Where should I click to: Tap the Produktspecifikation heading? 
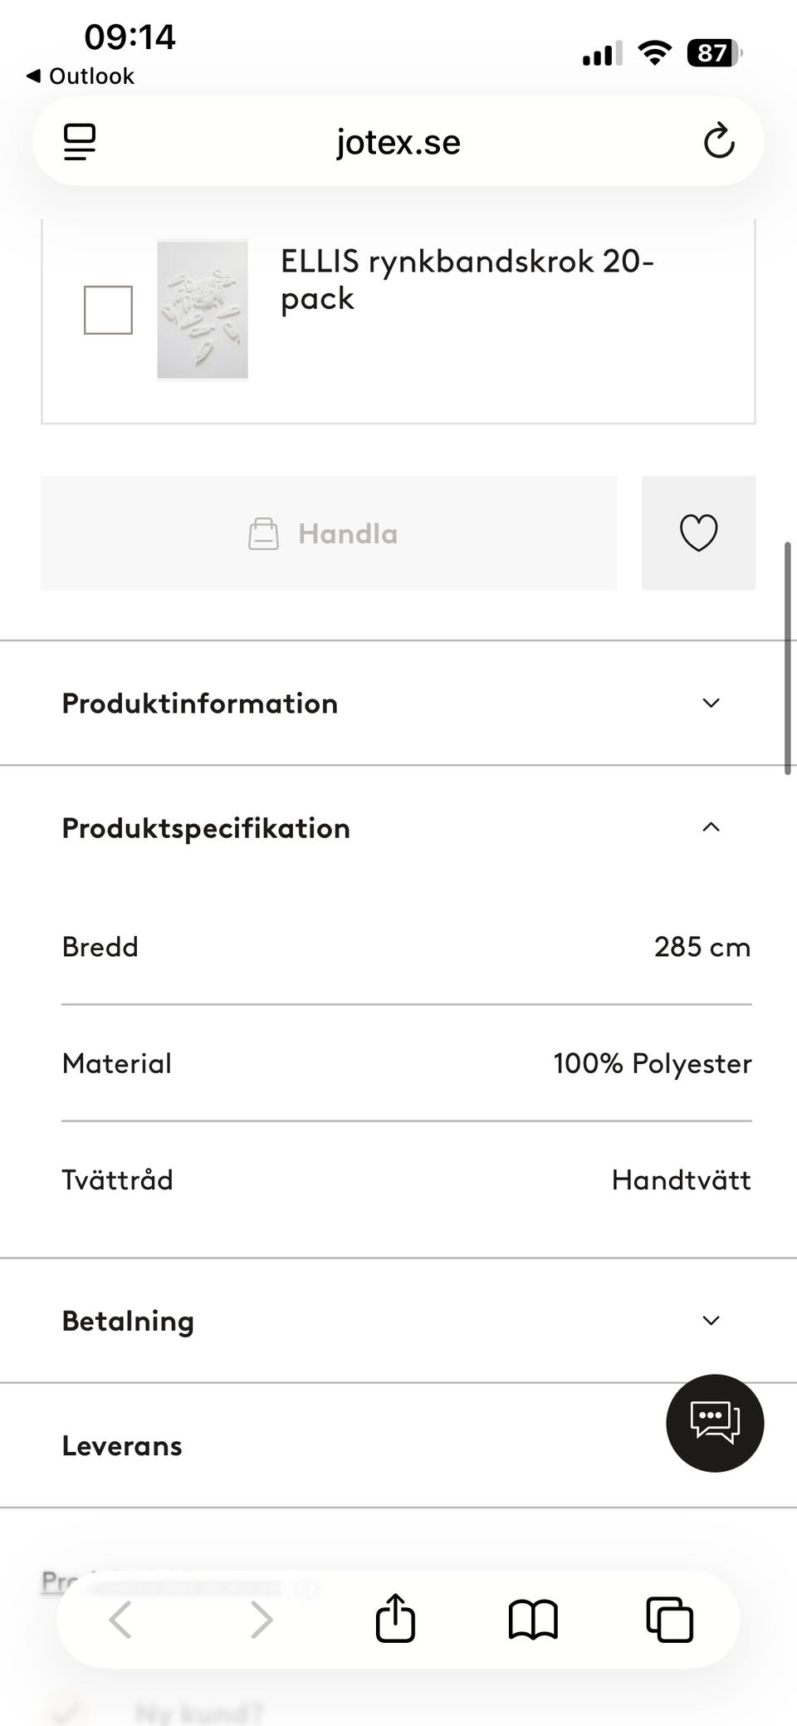pos(206,828)
